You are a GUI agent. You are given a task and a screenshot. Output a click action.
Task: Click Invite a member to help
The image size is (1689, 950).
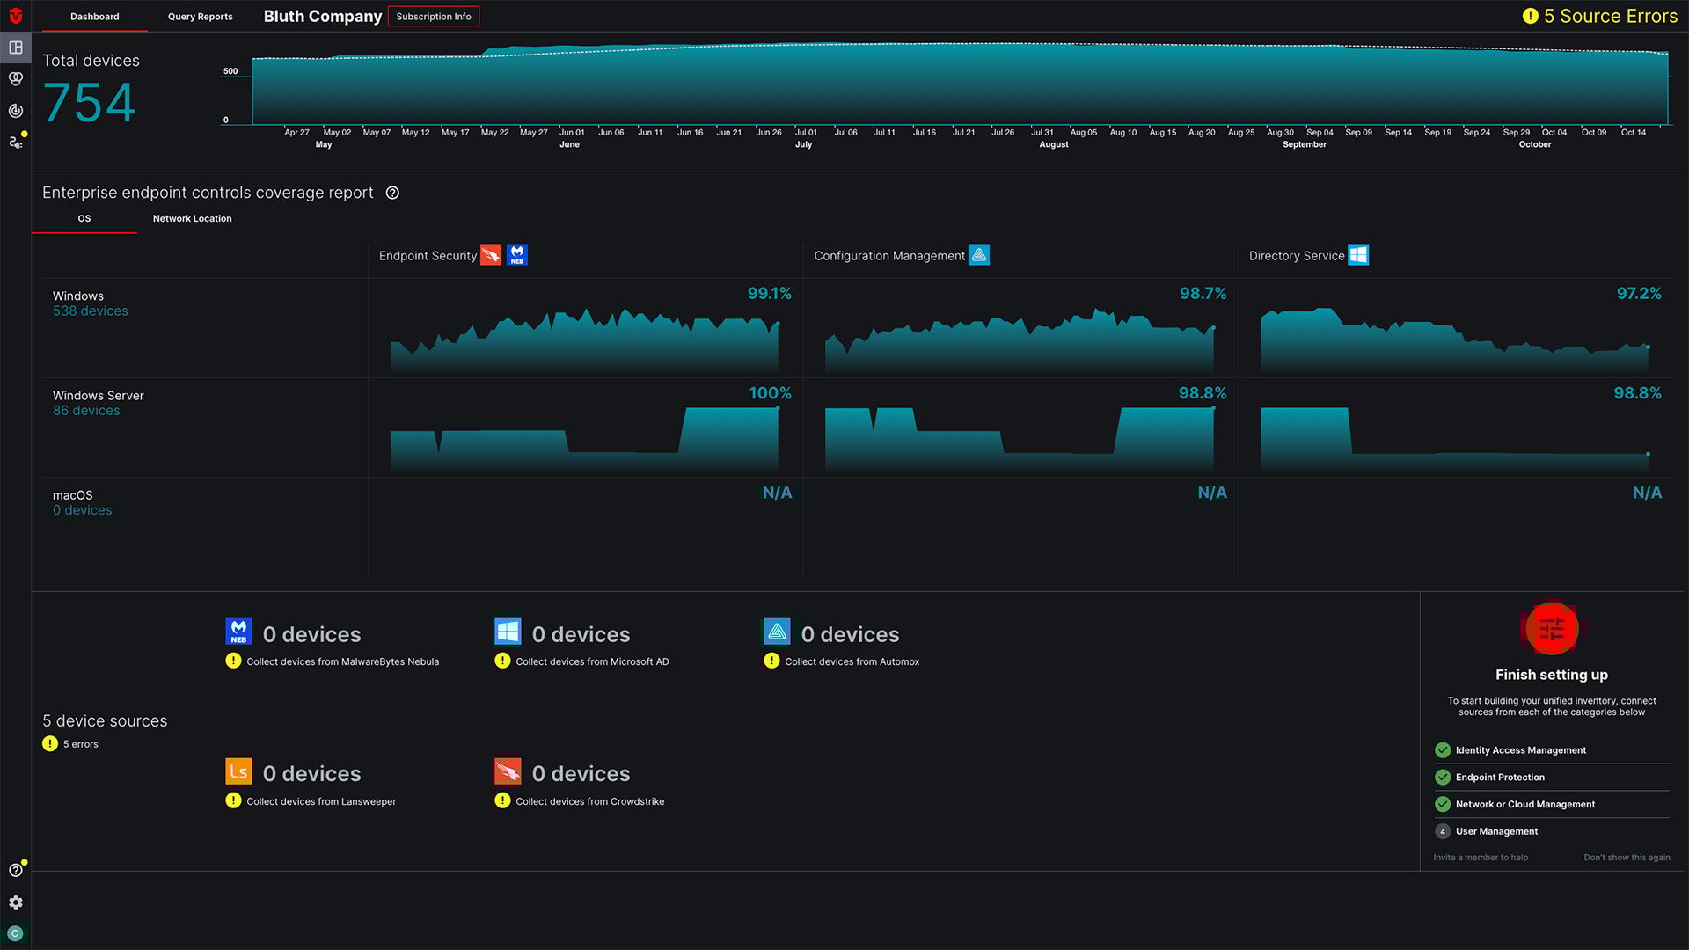pos(1480,858)
